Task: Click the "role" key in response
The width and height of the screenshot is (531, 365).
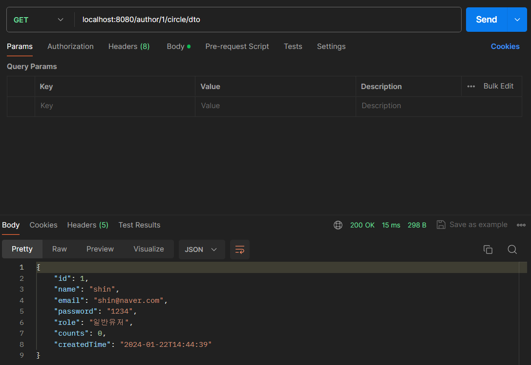Action: point(67,322)
